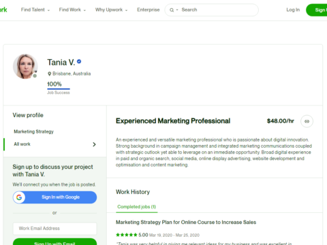The image size is (327, 245).
Task: Click the blue verified badge next to Tania V.
Action: click(79, 61)
